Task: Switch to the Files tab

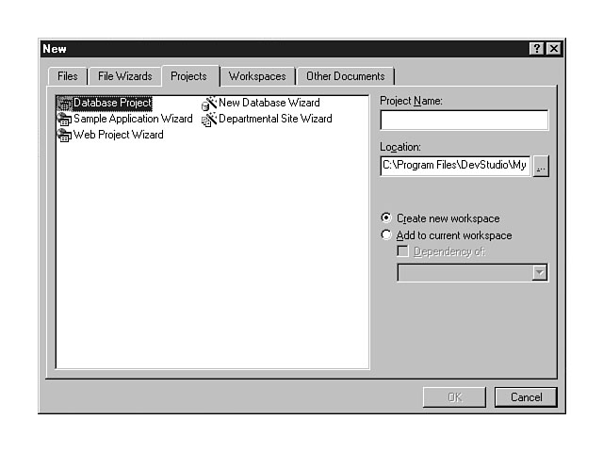Action: [67, 76]
